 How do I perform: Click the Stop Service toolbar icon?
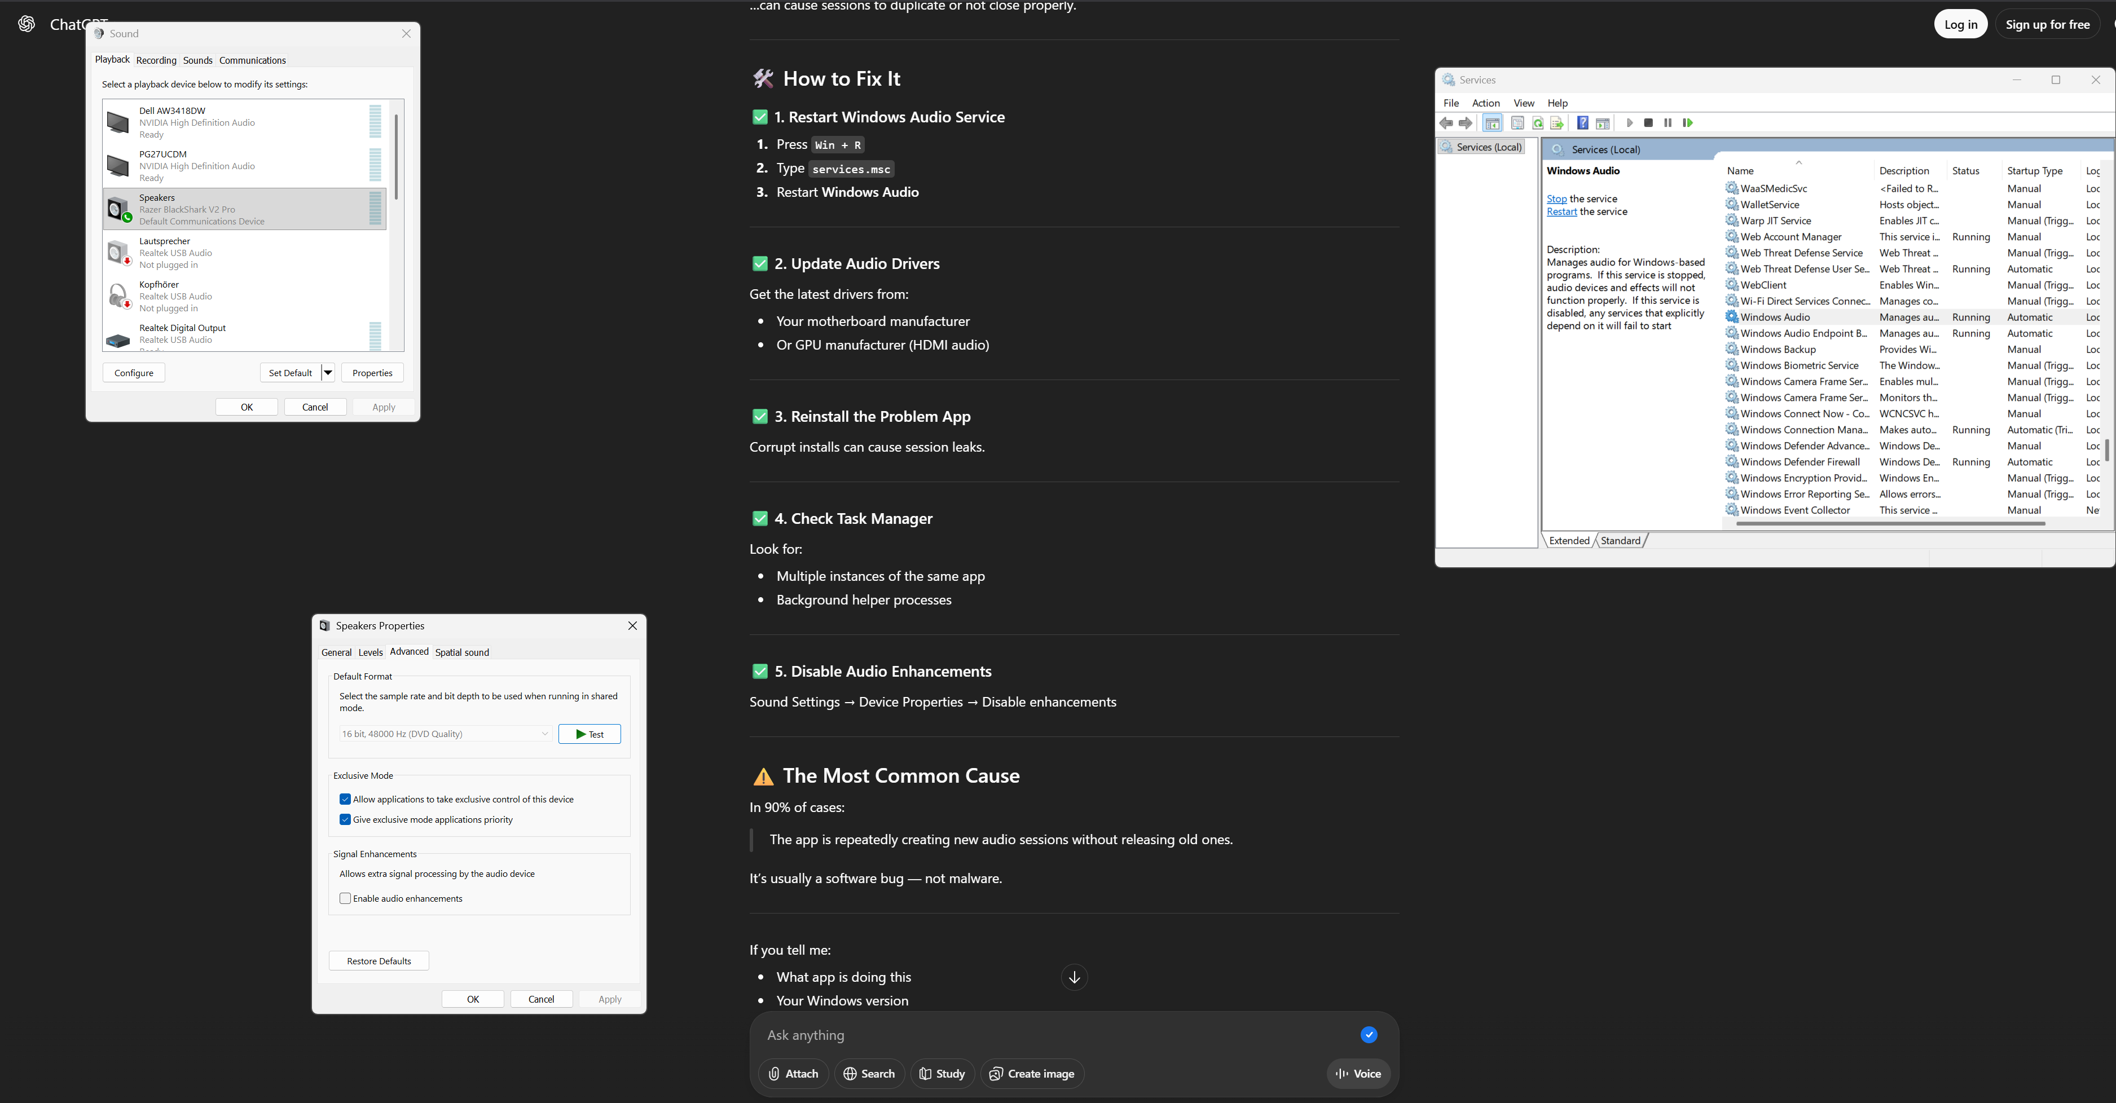point(1648,123)
